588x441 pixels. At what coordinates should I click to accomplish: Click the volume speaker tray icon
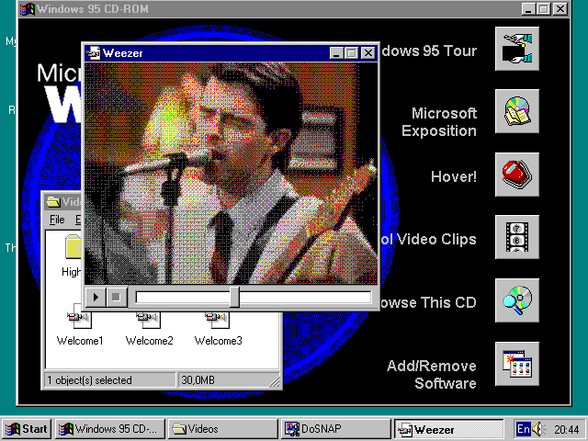pos(537,429)
